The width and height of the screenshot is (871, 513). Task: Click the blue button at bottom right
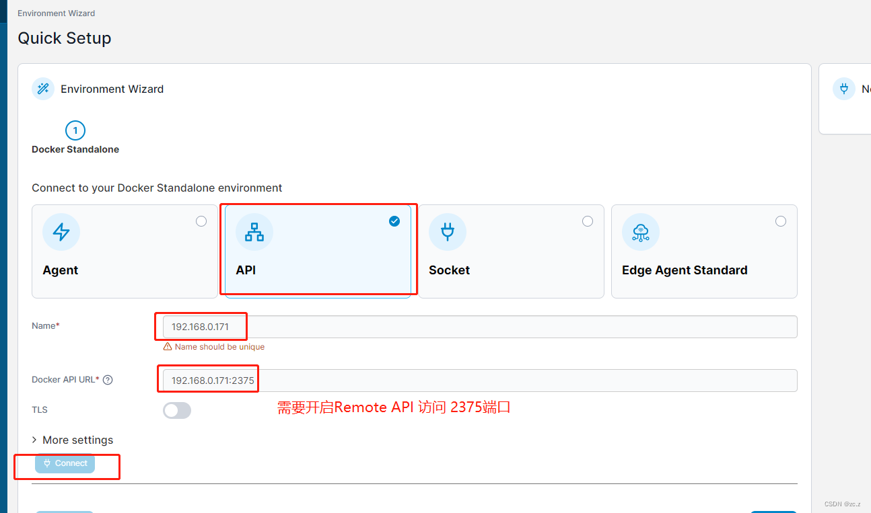tap(773, 511)
